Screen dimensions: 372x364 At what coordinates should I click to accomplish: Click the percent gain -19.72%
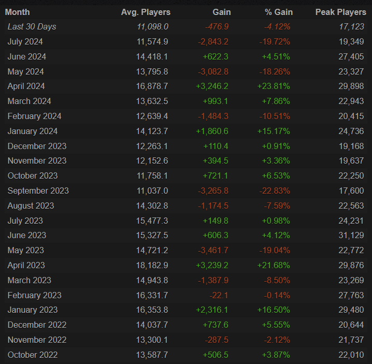click(275, 42)
